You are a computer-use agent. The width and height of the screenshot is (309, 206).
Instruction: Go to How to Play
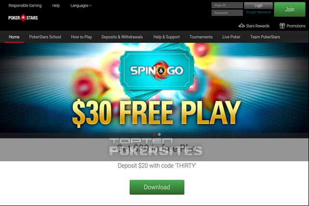coord(81,37)
